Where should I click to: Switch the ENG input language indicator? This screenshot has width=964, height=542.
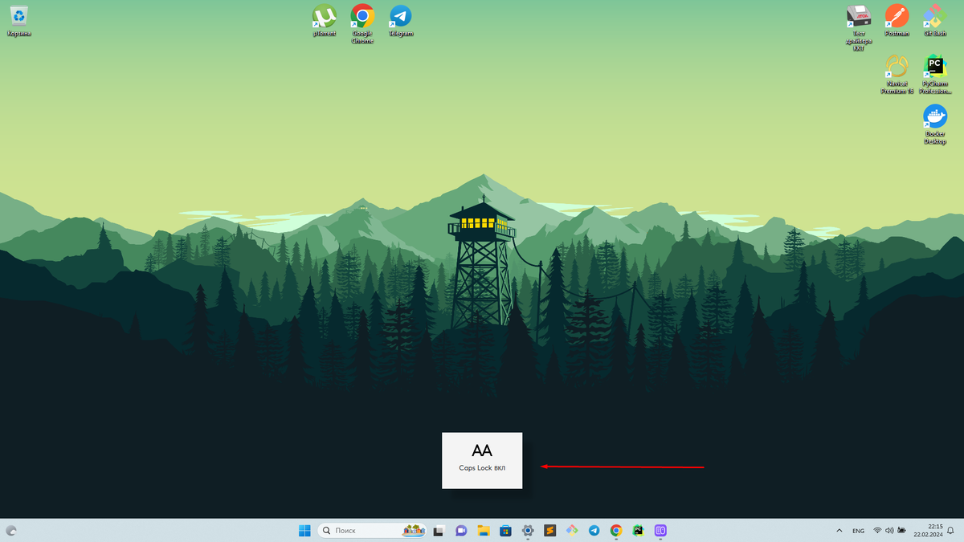pyautogui.click(x=859, y=531)
